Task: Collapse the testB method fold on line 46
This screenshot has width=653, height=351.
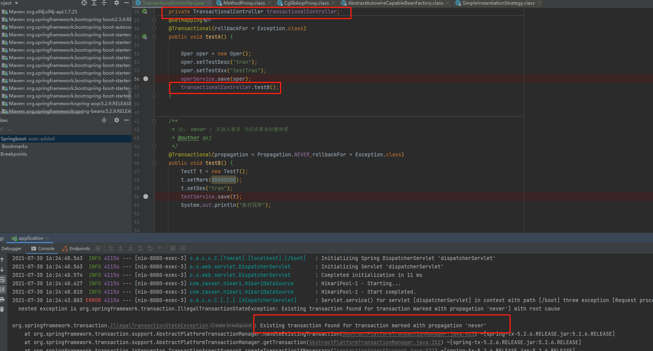Action: (x=154, y=163)
